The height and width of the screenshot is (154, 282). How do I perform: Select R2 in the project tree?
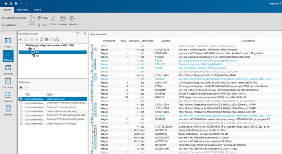pyautogui.click(x=37, y=56)
